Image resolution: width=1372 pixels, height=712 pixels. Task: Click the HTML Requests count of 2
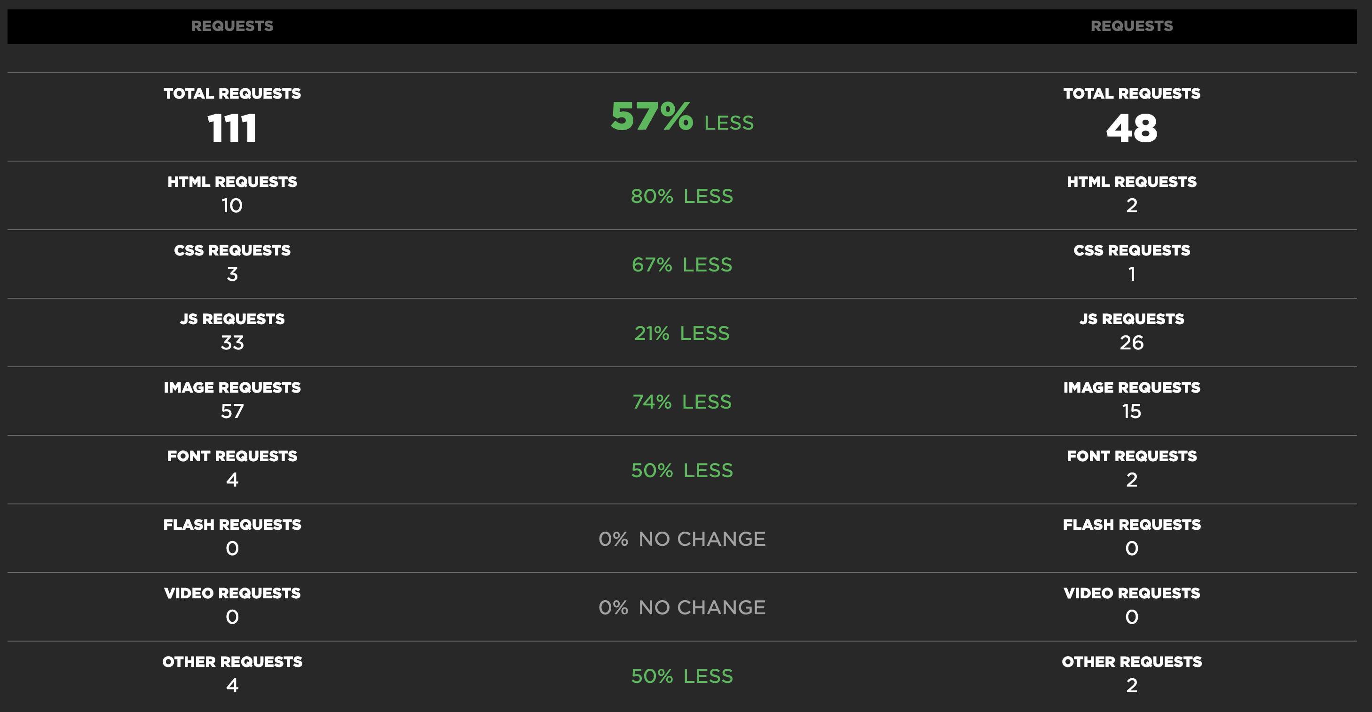tap(1131, 206)
